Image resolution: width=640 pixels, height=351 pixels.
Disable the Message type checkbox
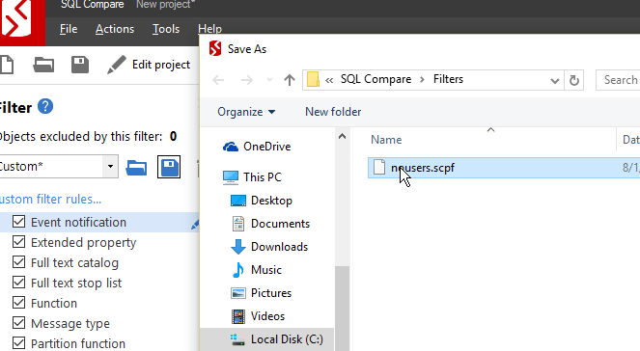pos(18,323)
